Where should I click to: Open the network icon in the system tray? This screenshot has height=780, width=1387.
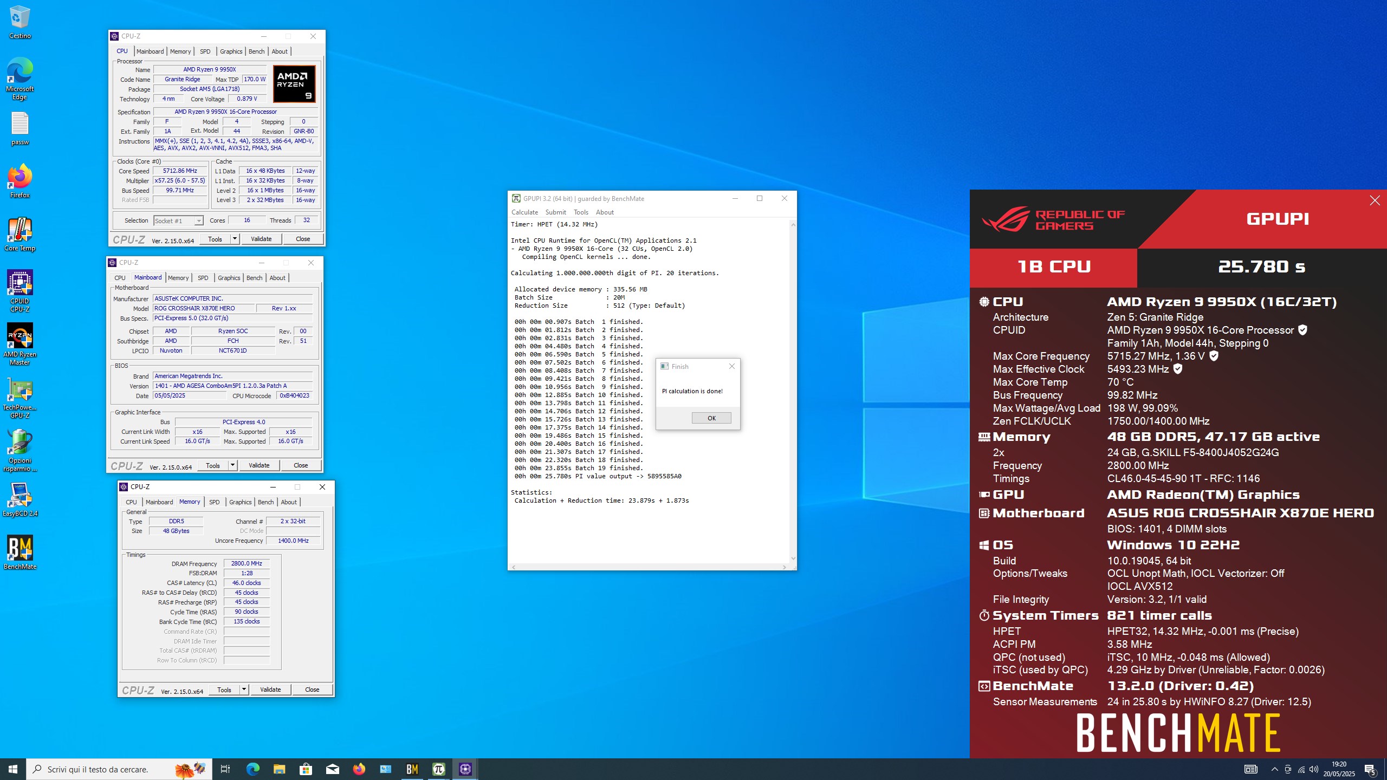pos(1301,769)
